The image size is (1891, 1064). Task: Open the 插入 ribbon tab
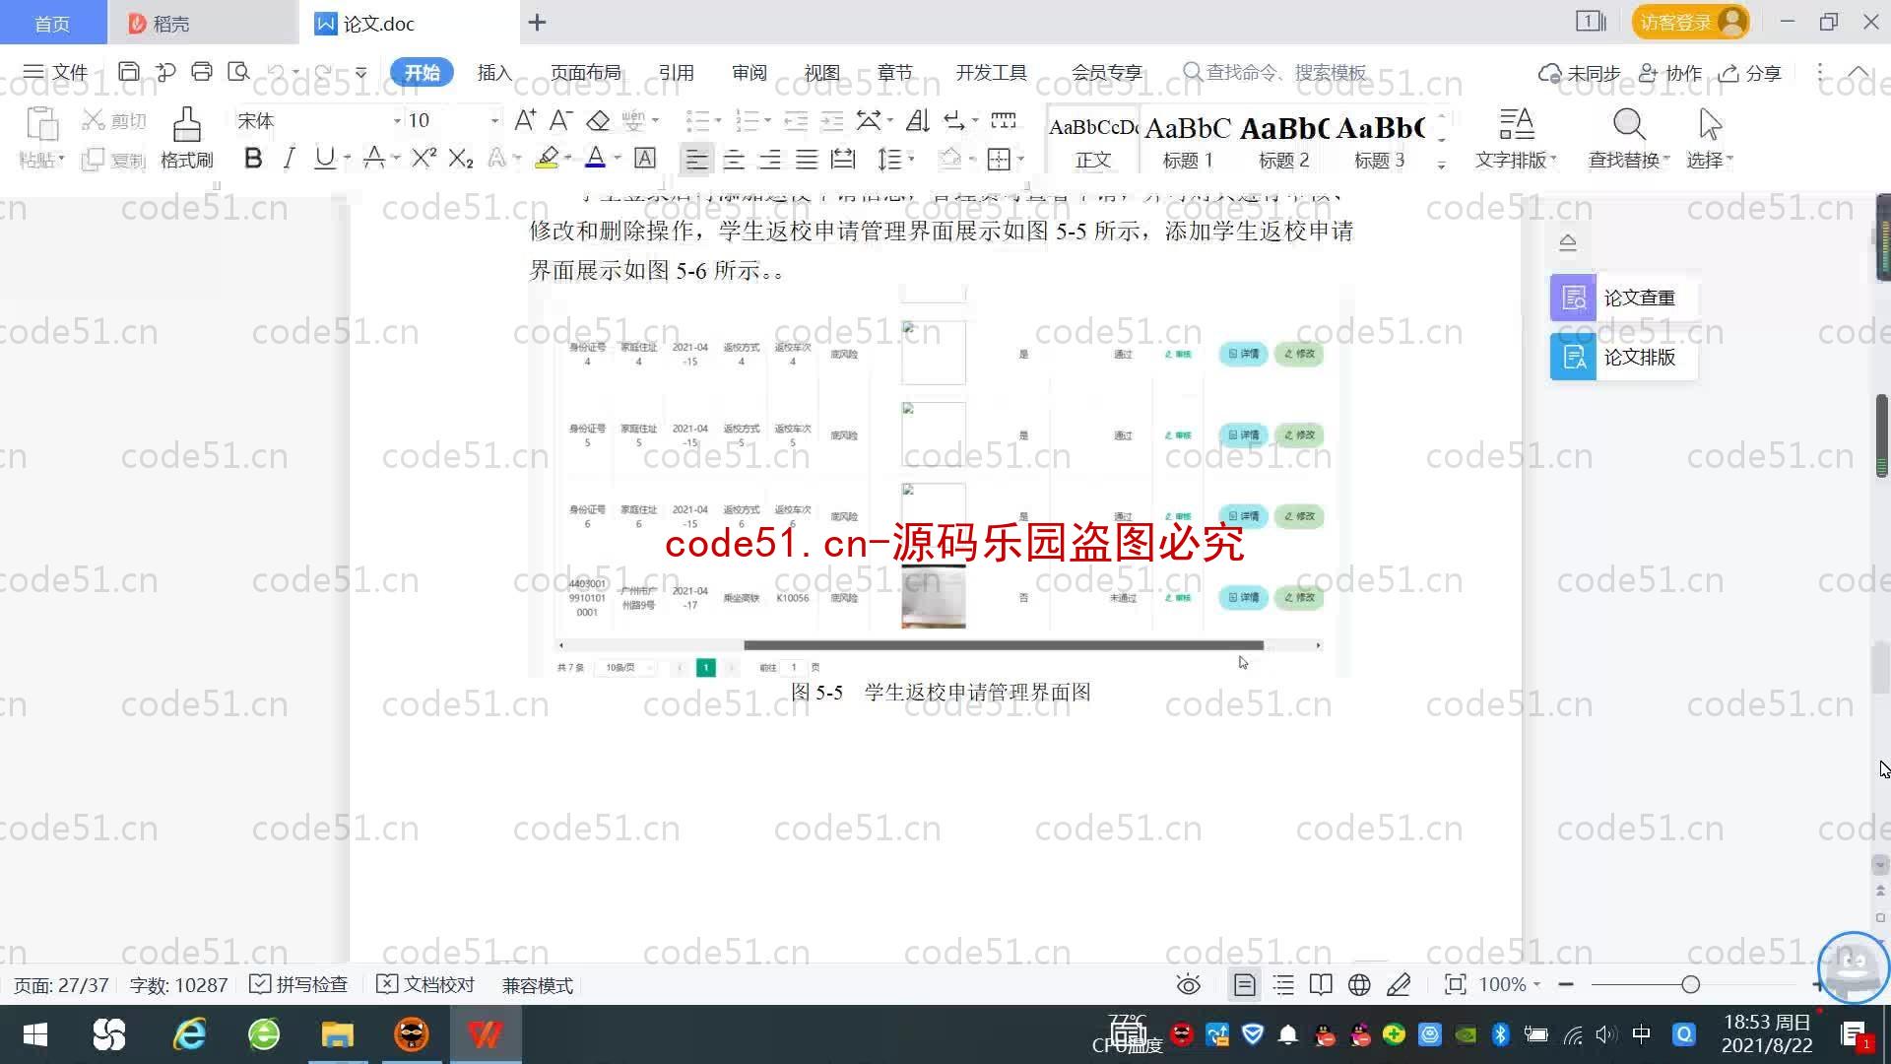(x=492, y=73)
